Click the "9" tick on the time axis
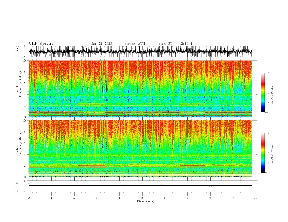The image size is (288, 222). [x=233, y=198]
